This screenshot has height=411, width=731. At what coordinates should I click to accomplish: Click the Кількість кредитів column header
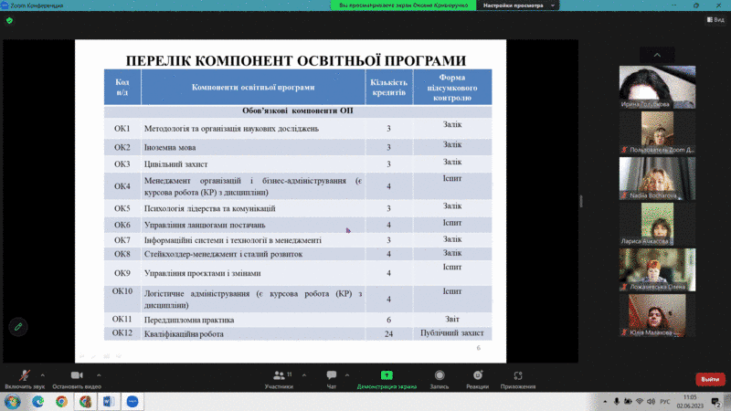click(389, 87)
